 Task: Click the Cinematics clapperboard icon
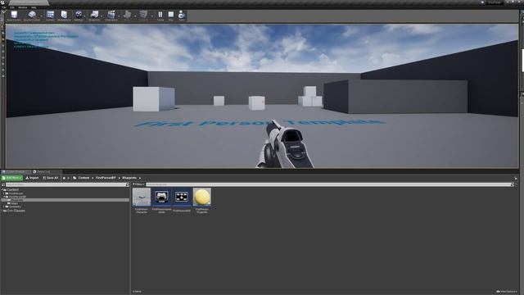click(x=111, y=15)
